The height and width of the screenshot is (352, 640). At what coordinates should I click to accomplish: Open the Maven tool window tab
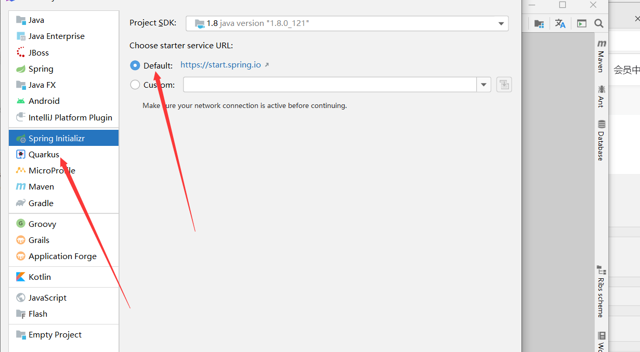(x=601, y=55)
